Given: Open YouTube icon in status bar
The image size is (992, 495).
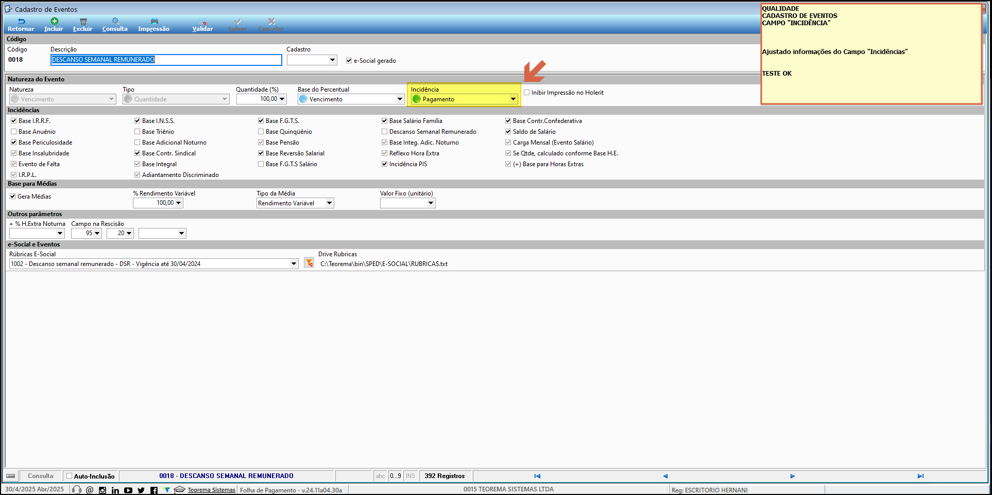Looking at the screenshot, I should click(x=128, y=490).
